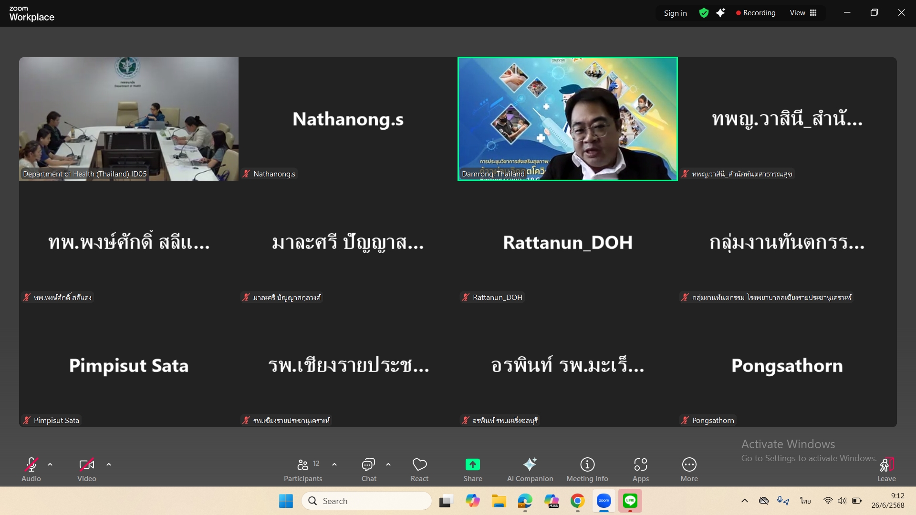Image resolution: width=916 pixels, height=515 pixels.
Task: Unmute microphone with Audio button
Action: coord(31,470)
